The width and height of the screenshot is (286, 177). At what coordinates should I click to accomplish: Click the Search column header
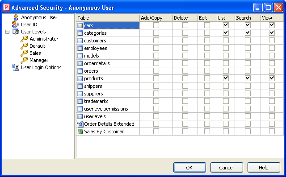tap(248, 18)
